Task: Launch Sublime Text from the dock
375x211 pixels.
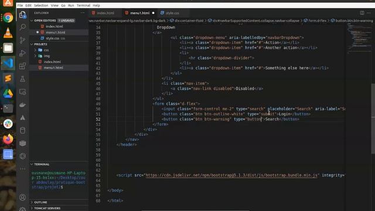Action: (x=8, y=78)
